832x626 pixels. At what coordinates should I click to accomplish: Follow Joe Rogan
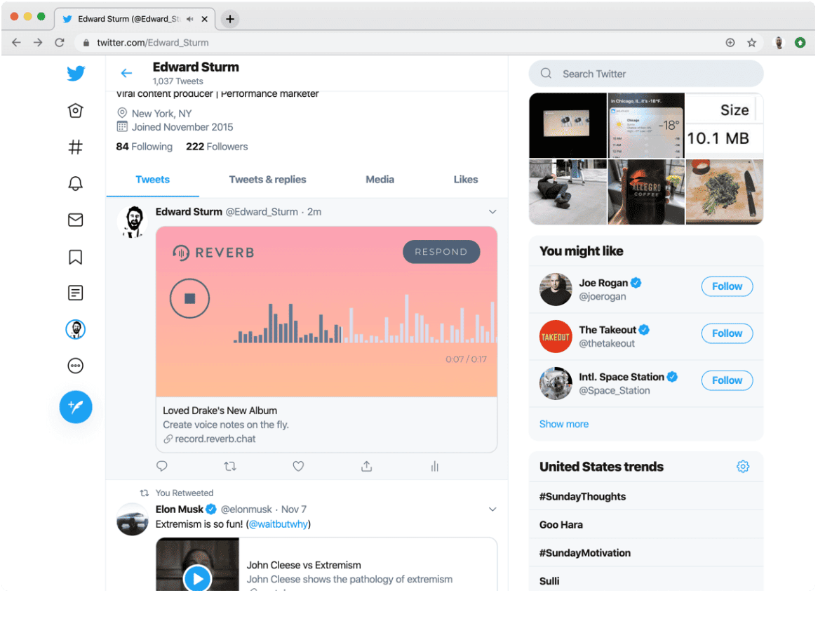727,286
